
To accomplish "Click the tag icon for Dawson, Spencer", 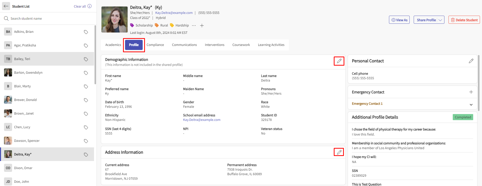I will coord(86,141).
